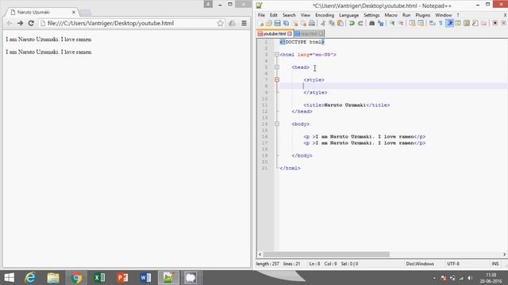Click the Copy toolbar icon

click(x=332, y=23)
